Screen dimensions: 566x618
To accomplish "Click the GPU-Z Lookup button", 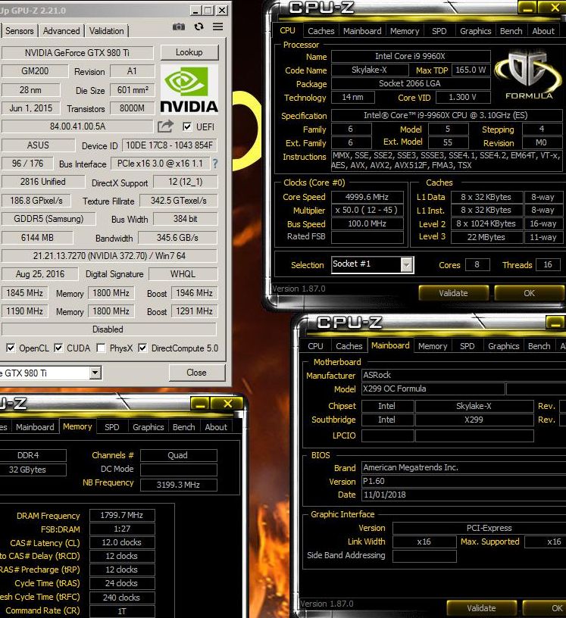I will coord(189,52).
